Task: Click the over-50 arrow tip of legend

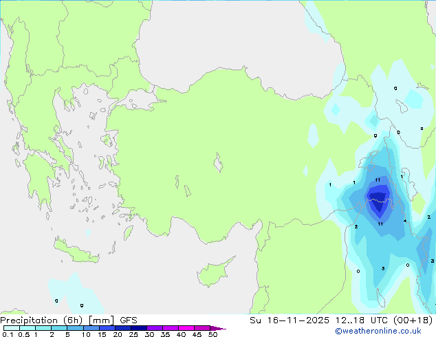Action: click(x=218, y=328)
